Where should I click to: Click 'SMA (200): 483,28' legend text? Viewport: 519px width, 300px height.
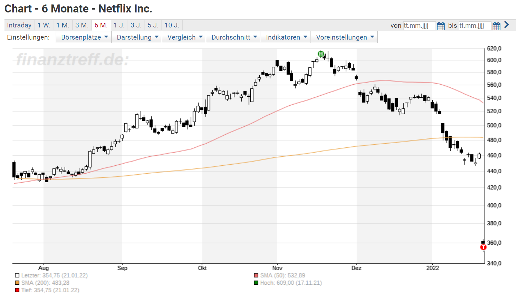(45, 283)
